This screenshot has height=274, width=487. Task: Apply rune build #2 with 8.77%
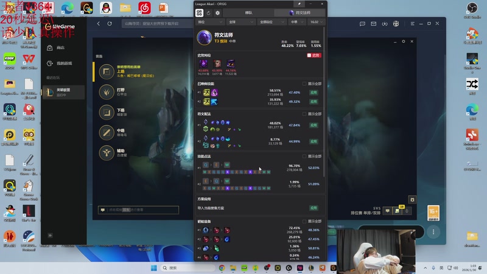314,141
